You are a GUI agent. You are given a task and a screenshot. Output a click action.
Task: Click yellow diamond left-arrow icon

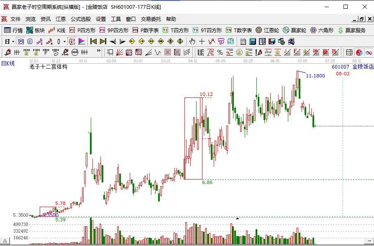point(132,41)
